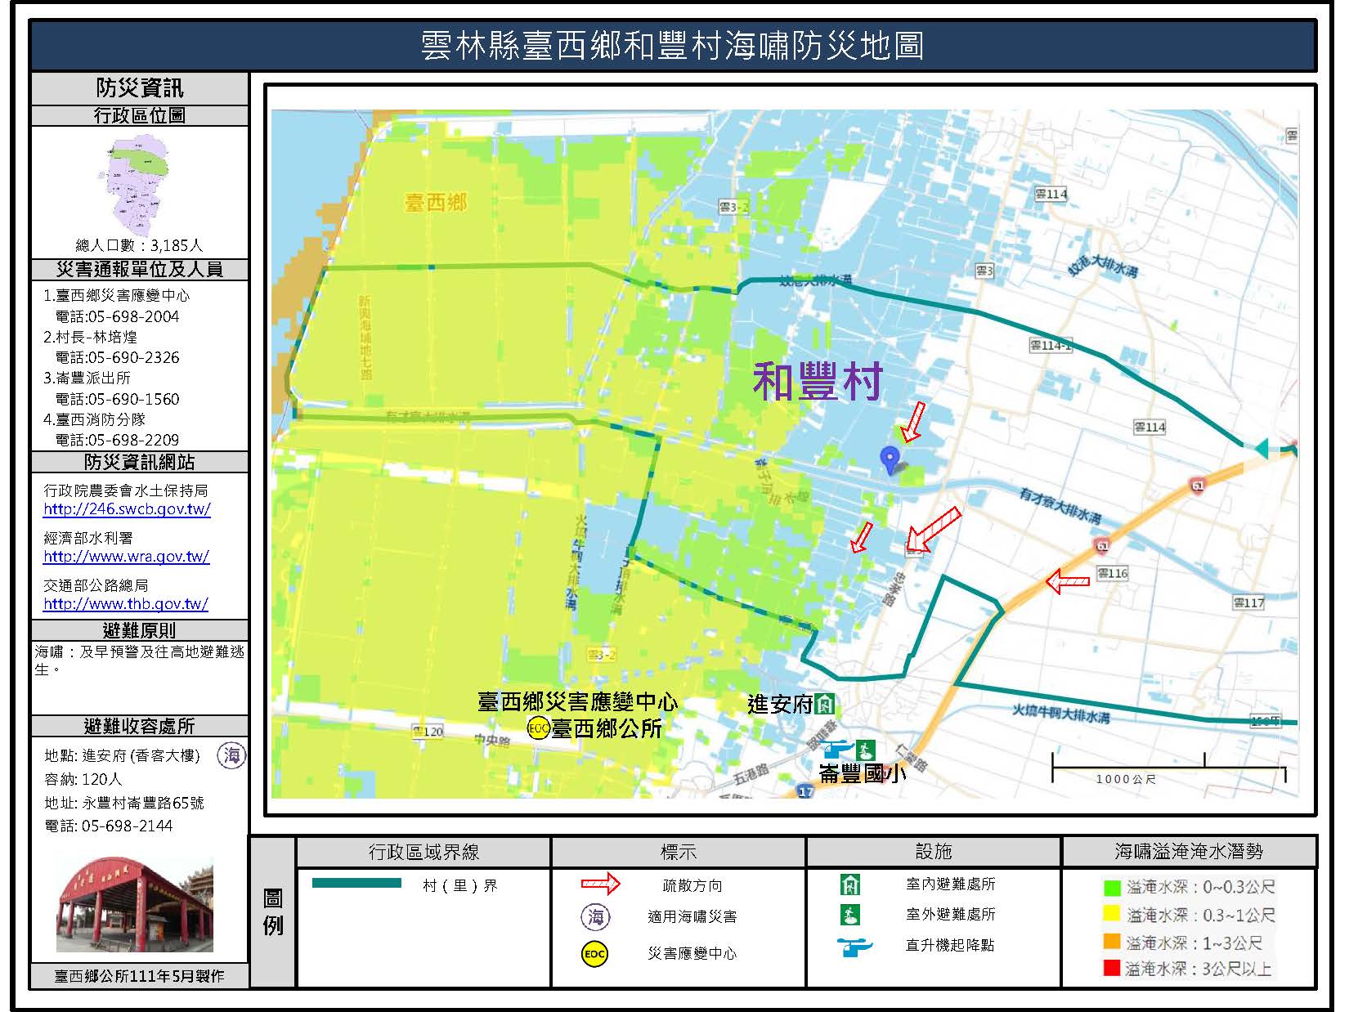Click the 進安府 map label

(x=781, y=704)
